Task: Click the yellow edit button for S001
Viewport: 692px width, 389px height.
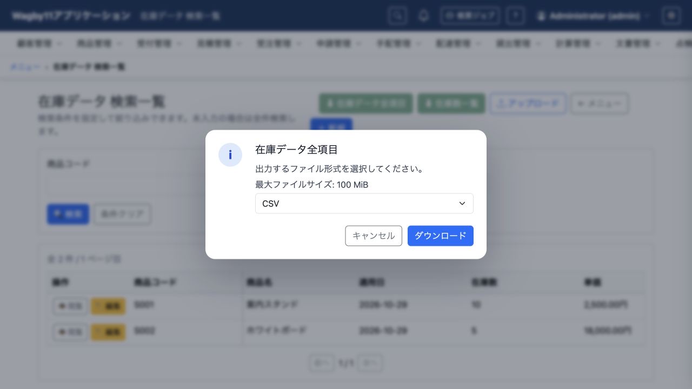Action: click(108, 306)
